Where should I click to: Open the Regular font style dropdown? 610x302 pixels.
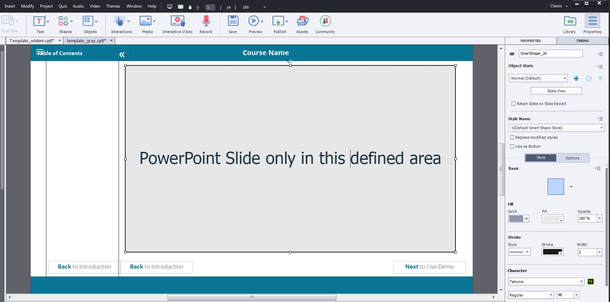(x=531, y=295)
